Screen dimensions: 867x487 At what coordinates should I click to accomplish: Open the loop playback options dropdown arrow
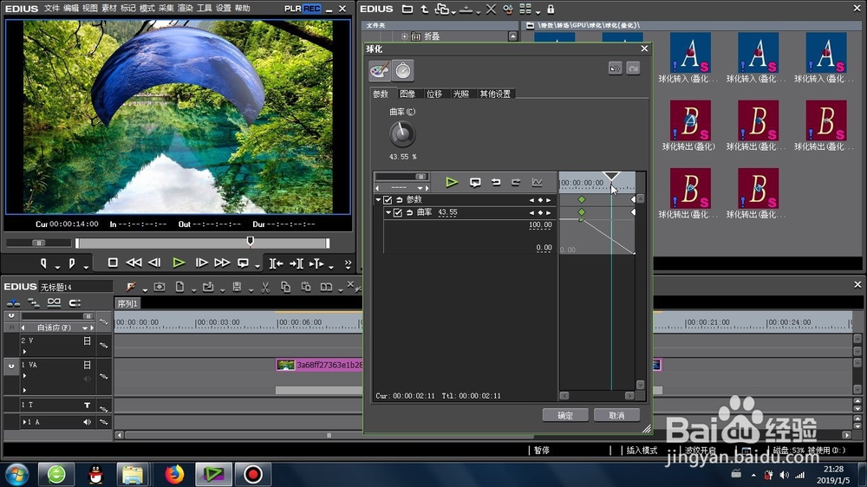[257, 267]
